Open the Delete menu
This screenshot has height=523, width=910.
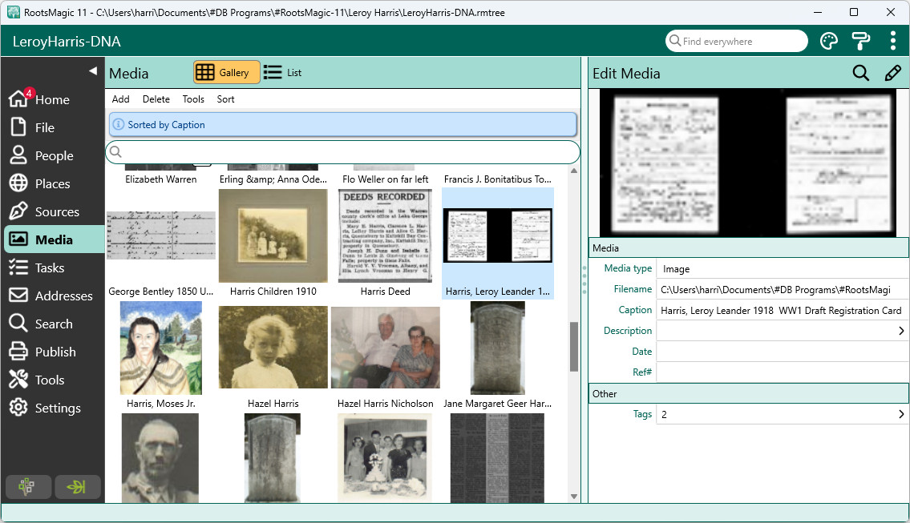pyautogui.click(x=156, y=99)
